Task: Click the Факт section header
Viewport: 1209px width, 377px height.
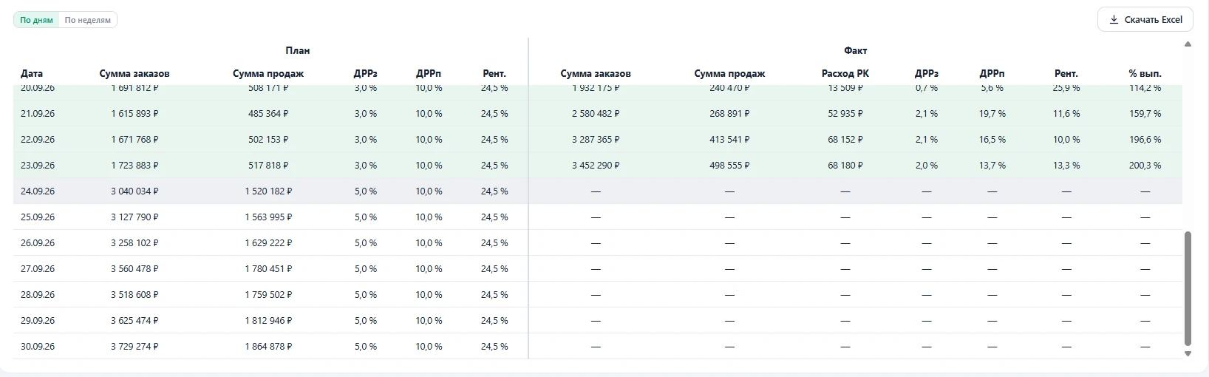Action: click(x=856, y=51)
